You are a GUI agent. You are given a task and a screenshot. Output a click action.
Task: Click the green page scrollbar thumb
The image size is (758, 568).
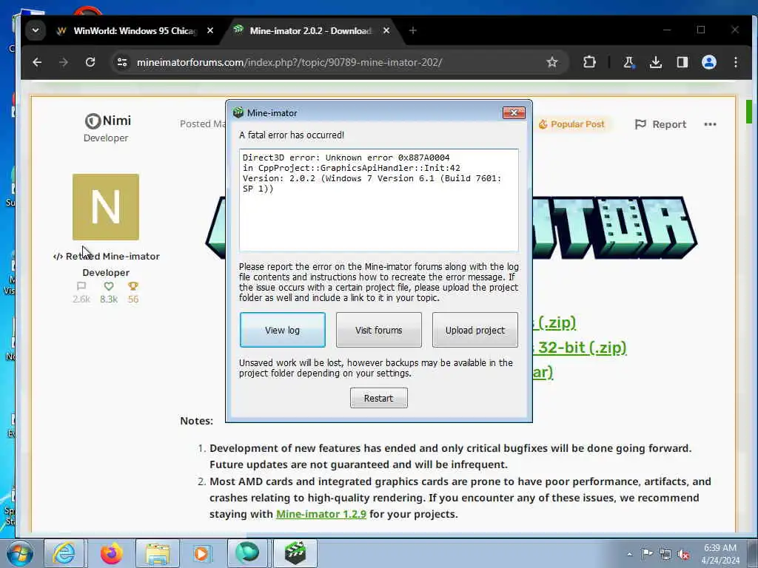click(749, 112)
